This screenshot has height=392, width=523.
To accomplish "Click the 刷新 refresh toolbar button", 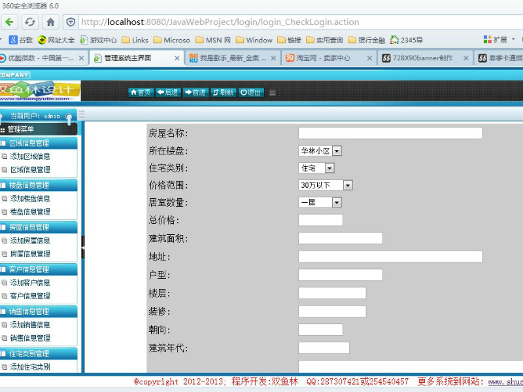I will [x=224, y=92].
